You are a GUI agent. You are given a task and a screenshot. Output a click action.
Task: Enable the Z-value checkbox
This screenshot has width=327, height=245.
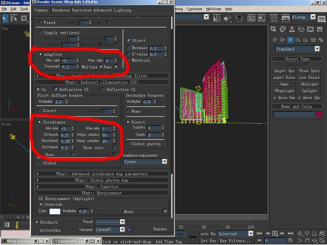click(x=128, y=54)
